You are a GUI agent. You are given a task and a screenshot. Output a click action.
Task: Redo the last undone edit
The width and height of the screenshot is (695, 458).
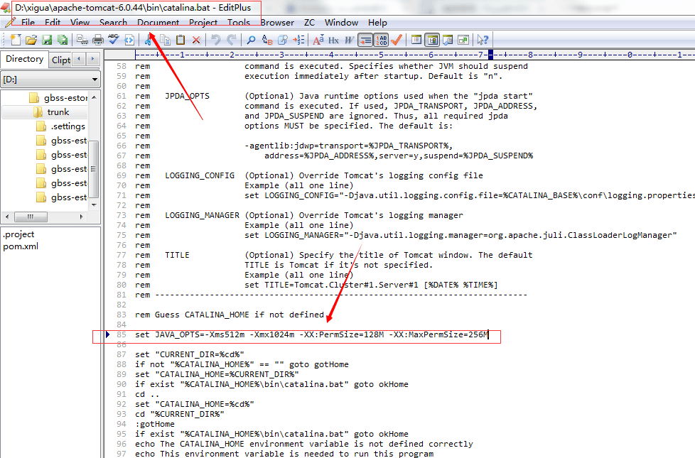(x=232, y=40)
